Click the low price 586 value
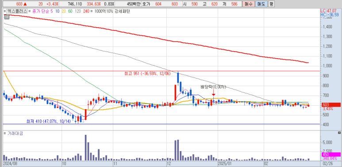Image resolution: width=342 pixels, height=167 pixels. coord(234,4)
